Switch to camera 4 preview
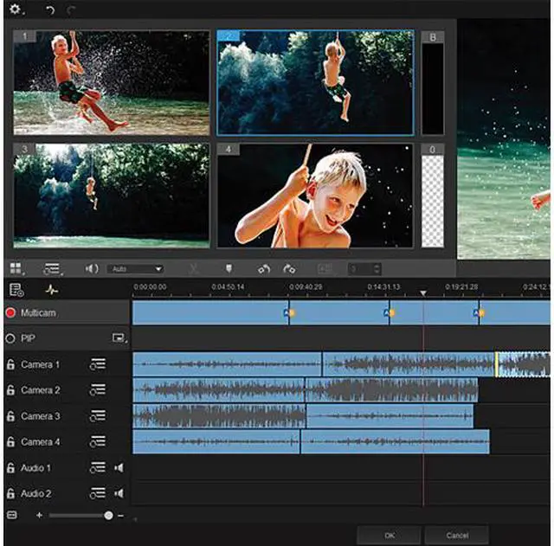This screenshot has width=554, height=546. pos(315,196)
